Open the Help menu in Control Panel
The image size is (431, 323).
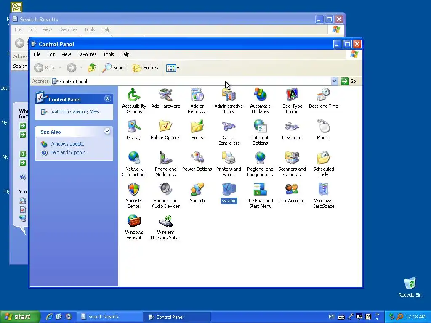click(x=125, y=54)
